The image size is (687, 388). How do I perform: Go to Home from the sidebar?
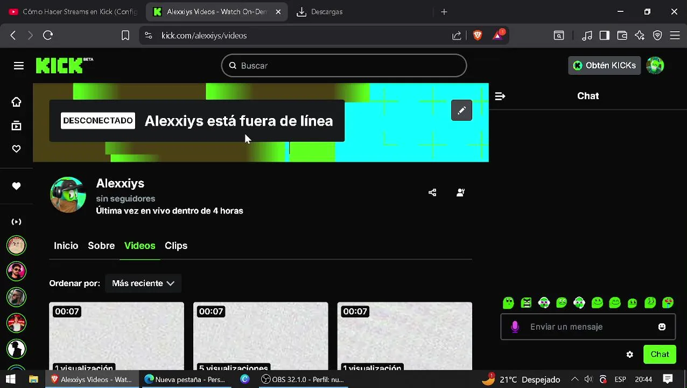[x=17, y=102]
